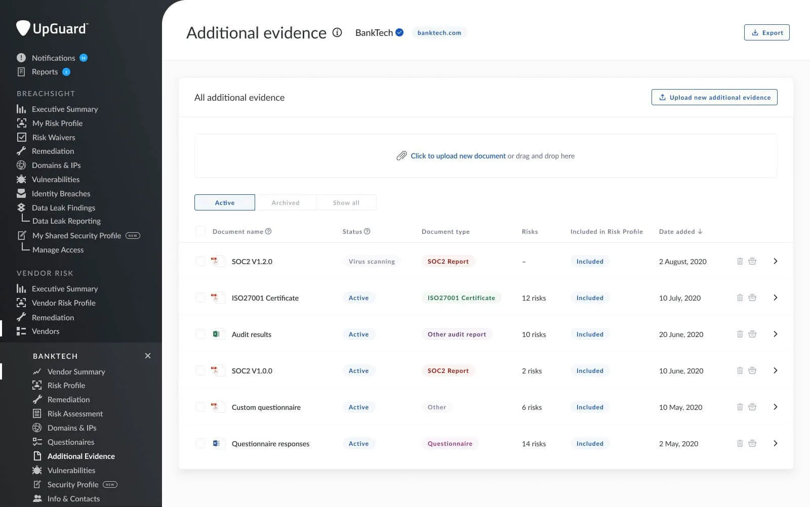810x507 pixels.
Task: Switch to the Show all tab
Action: 346,202
